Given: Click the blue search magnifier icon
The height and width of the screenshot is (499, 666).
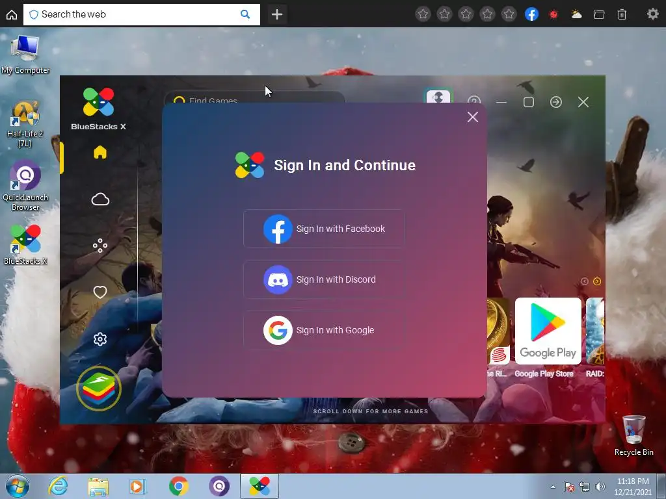Looking at the screenshot, I should 245,14.
